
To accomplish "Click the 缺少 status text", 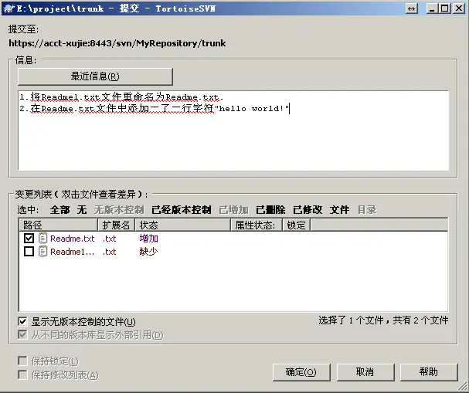I will point(148,252).
